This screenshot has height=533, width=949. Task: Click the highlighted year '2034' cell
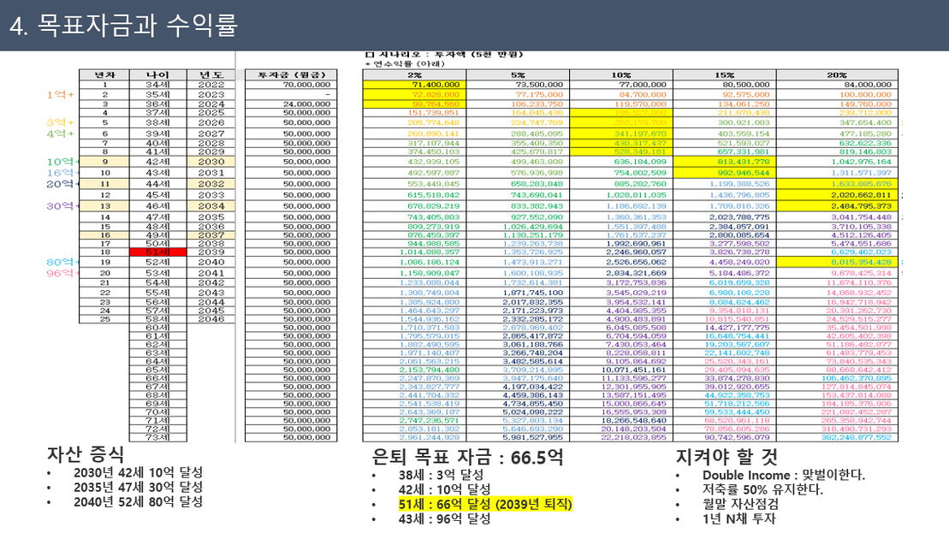tap(211, 205)
